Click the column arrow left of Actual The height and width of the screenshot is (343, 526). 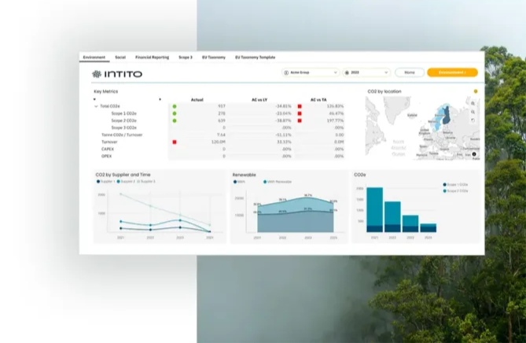pos(160,99)
